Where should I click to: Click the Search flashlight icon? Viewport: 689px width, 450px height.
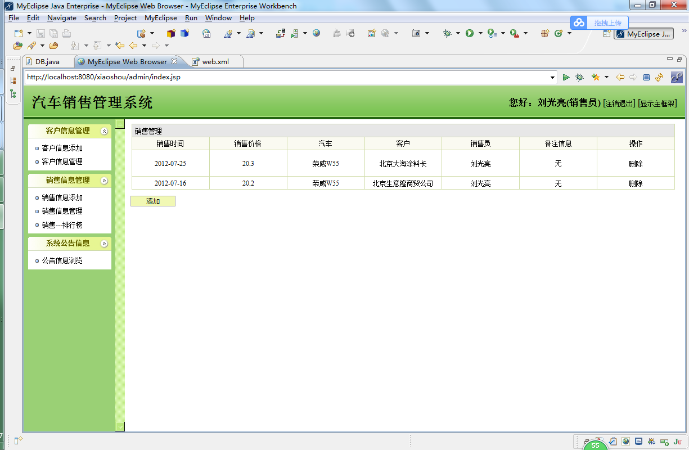pos(31,46)
